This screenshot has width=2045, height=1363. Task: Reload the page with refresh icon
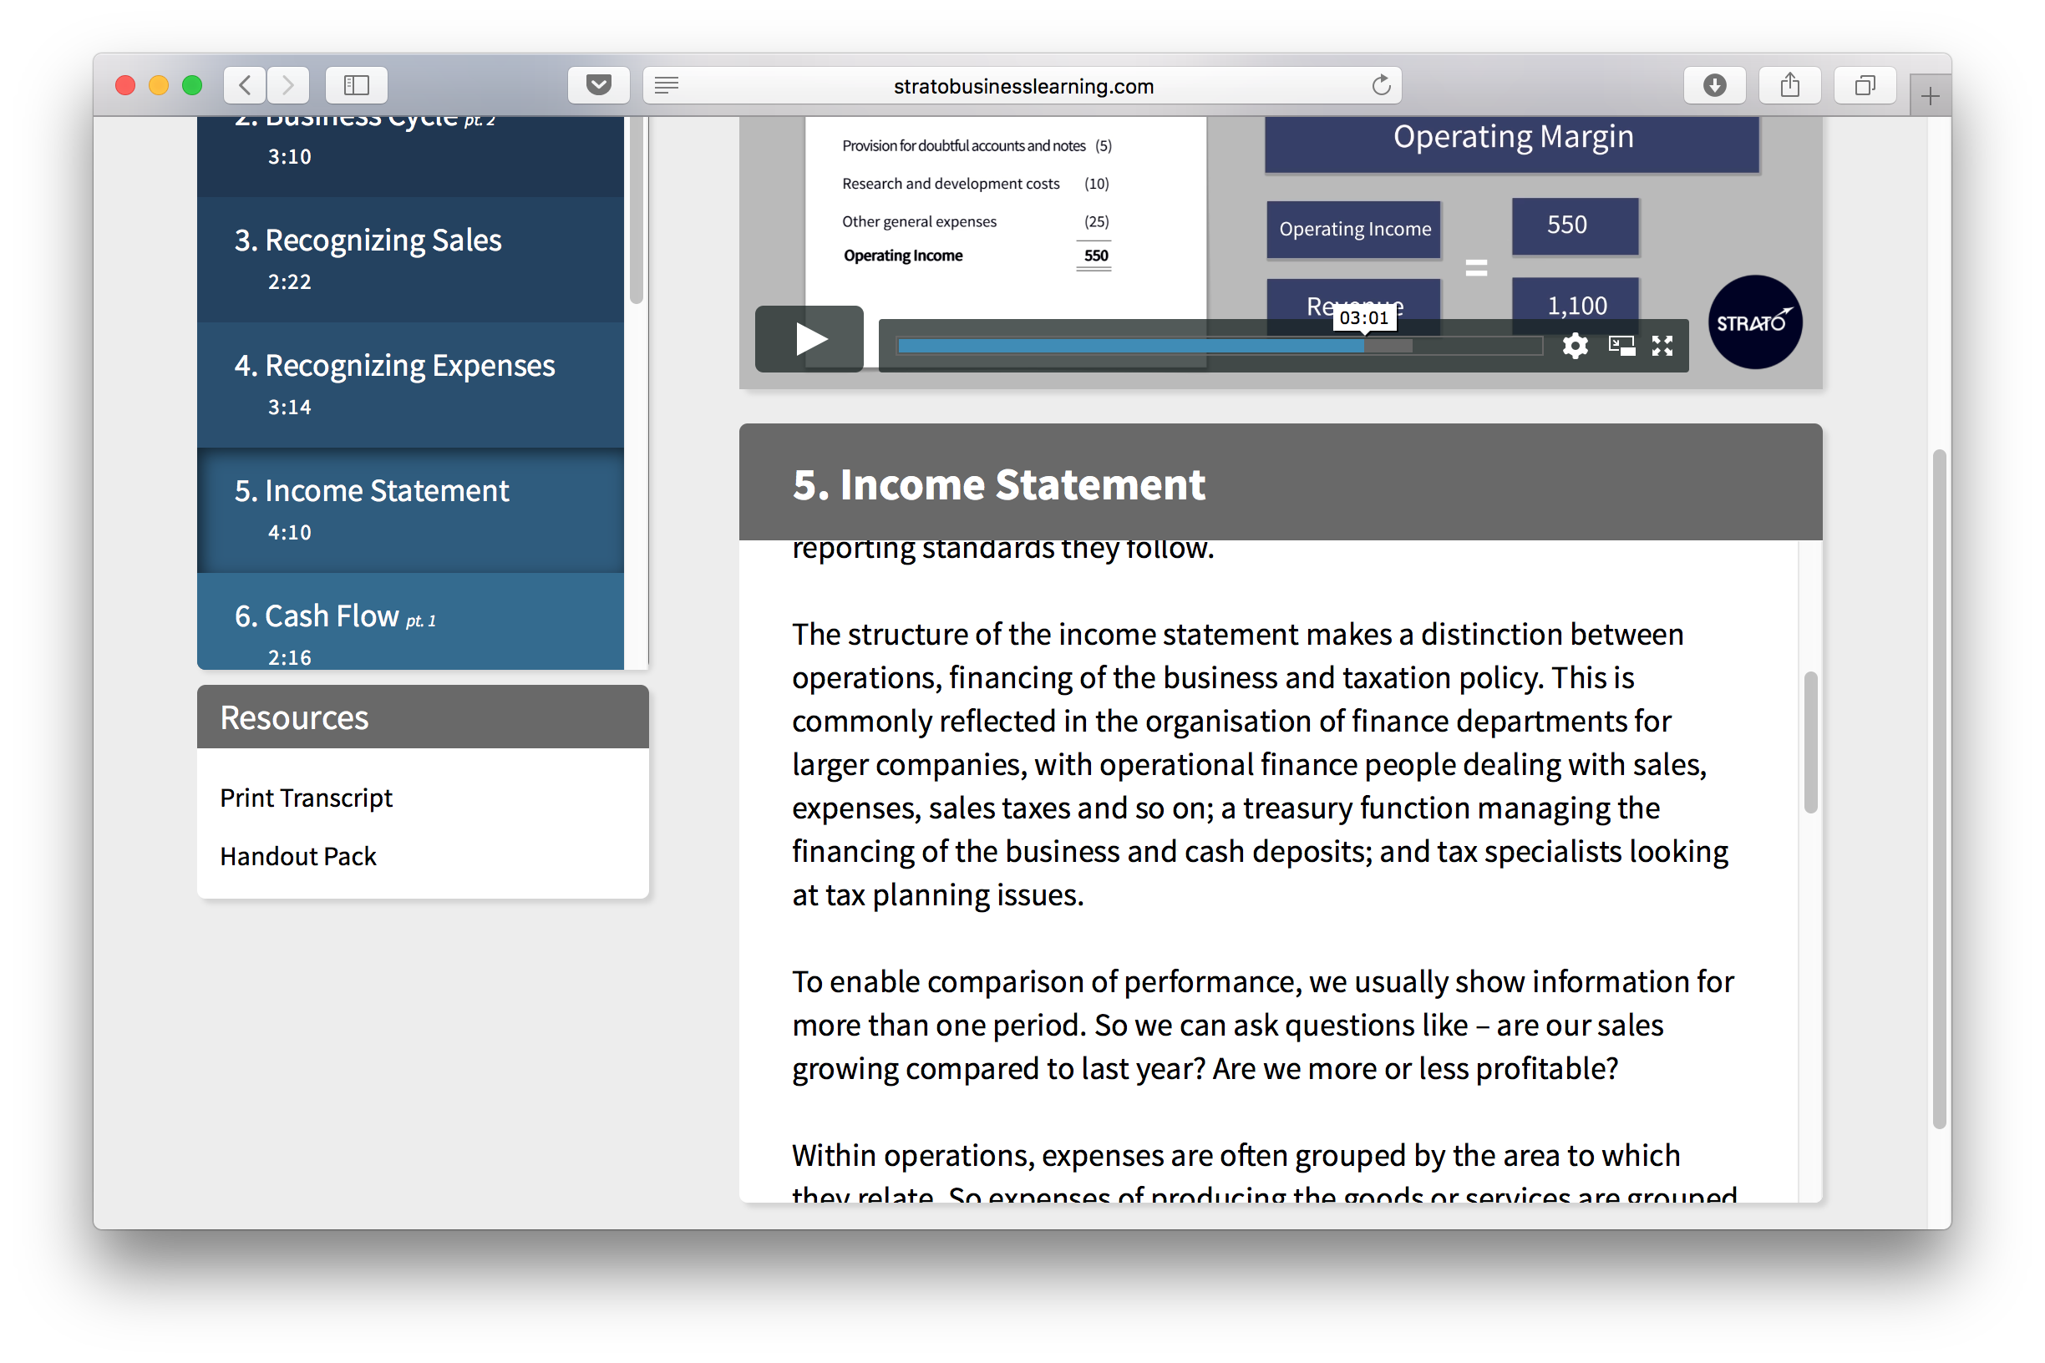click(1381, 85)
